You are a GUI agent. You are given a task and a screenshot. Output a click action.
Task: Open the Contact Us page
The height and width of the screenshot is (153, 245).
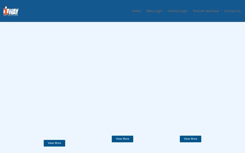point(232,11)
